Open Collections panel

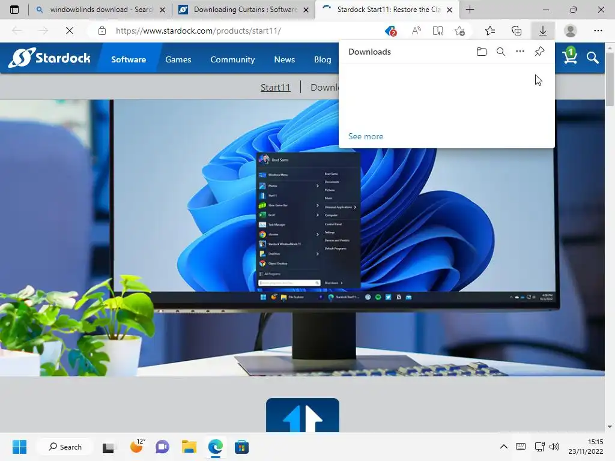point(517,31)
